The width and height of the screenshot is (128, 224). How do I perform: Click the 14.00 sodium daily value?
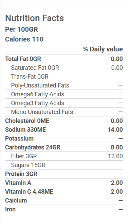pos(115,130)
